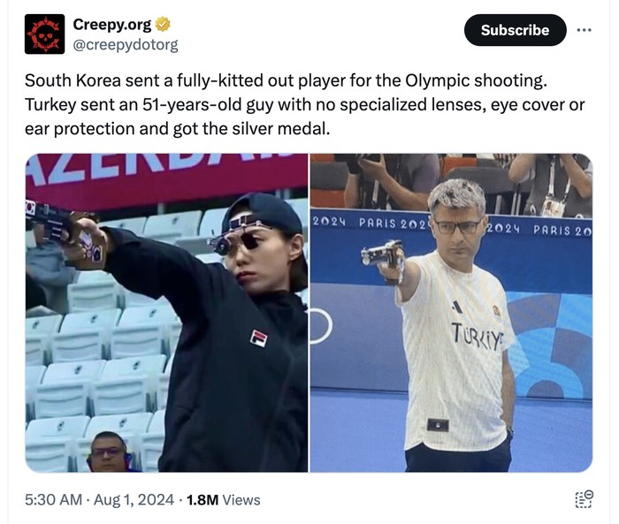Click the shooting eyepiece lens on the cap
619x524 pixels.
point(222,246)
